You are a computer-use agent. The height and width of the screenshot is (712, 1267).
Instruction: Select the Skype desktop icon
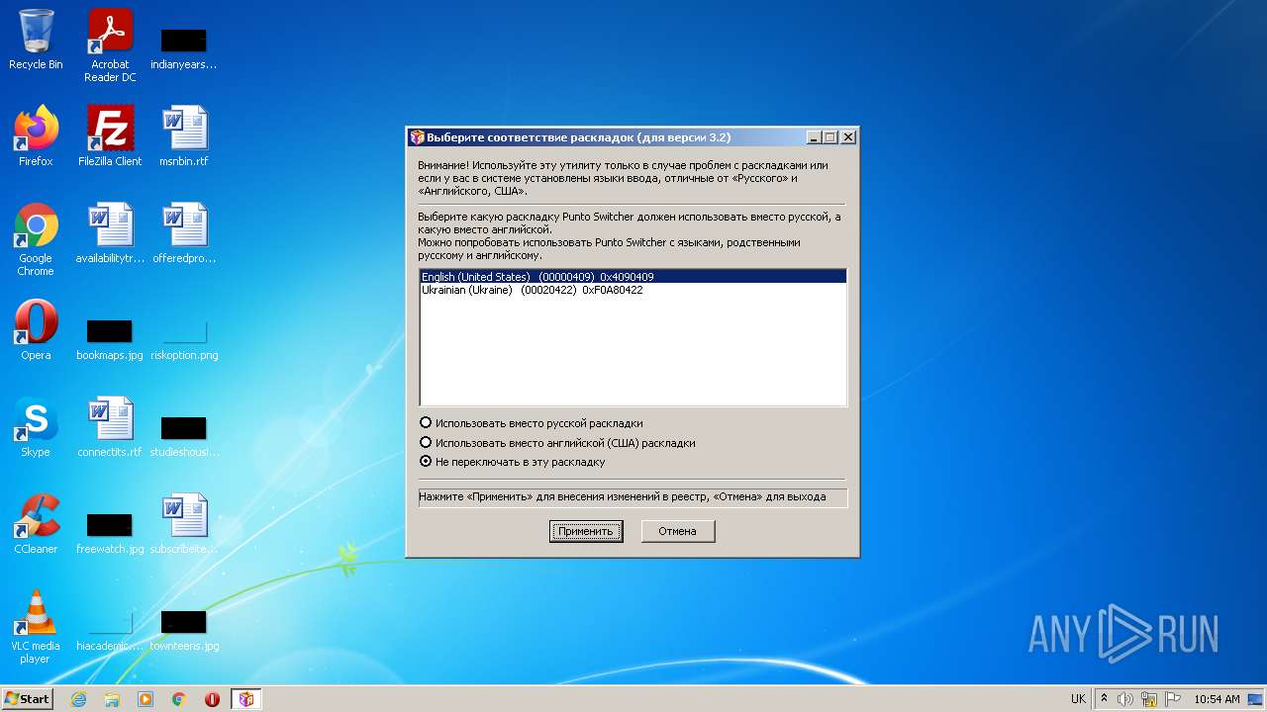pos(36,426)
